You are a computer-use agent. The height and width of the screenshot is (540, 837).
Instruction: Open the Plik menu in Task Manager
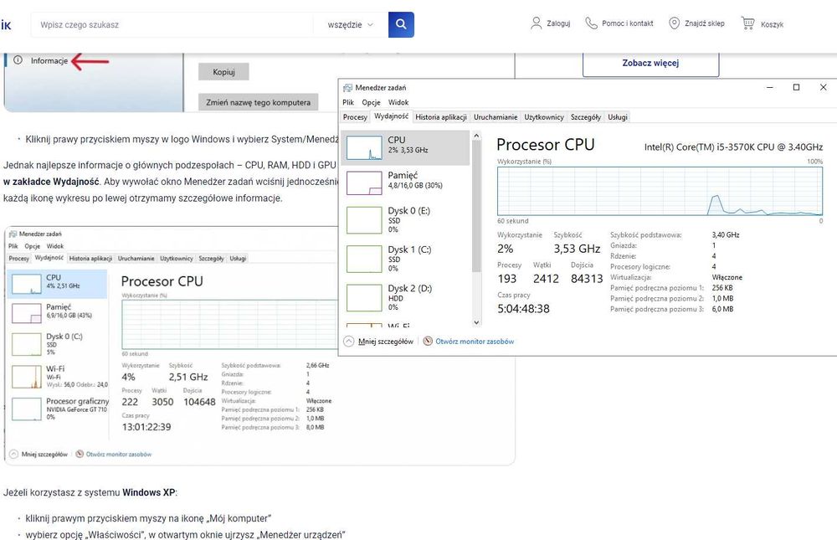tap(348, 102)
